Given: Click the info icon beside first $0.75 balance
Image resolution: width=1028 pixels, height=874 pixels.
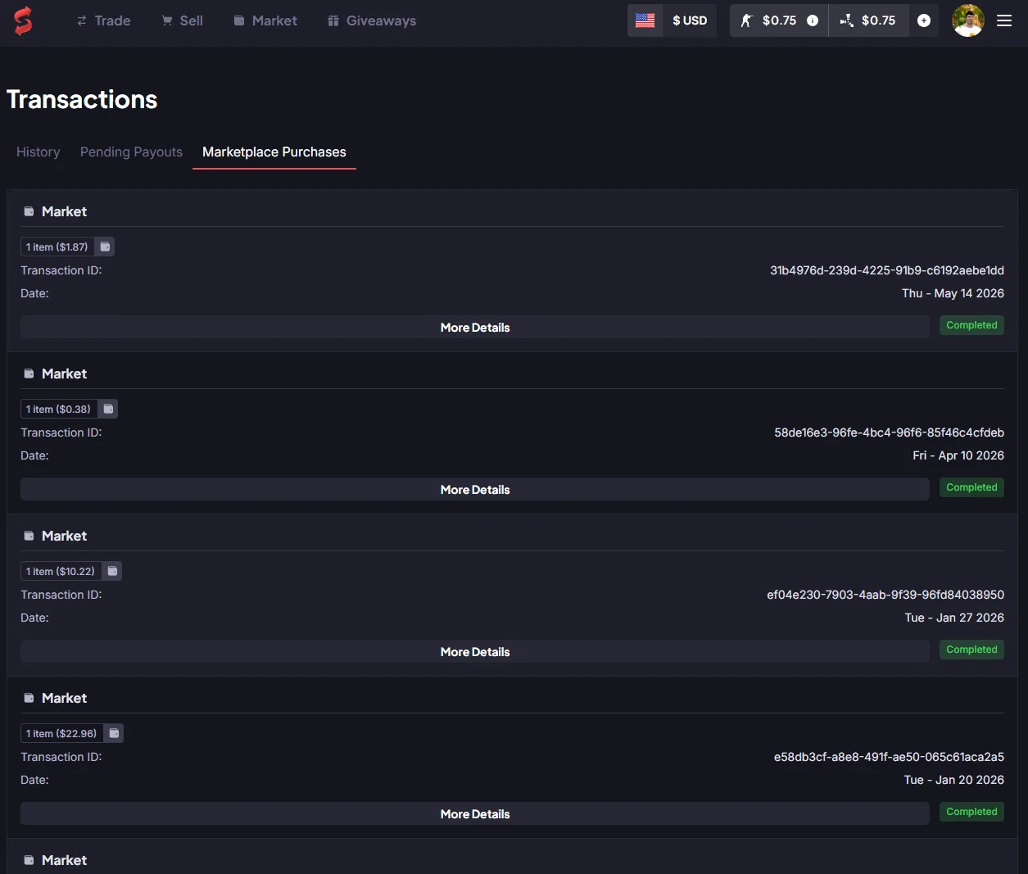Looking at the screenshot, I should 813,20.
